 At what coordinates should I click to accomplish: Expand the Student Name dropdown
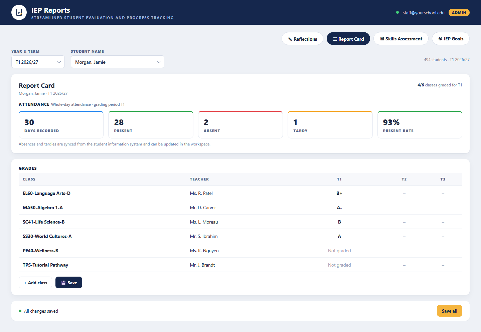(118, 62)
